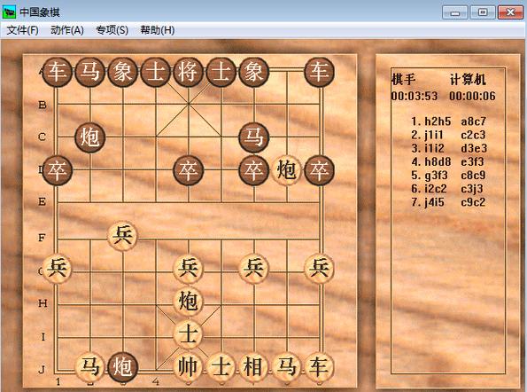The image size is (527, 392).
Task: Click the computer timer 00:00:06
Action: click(x=472, y=97)
